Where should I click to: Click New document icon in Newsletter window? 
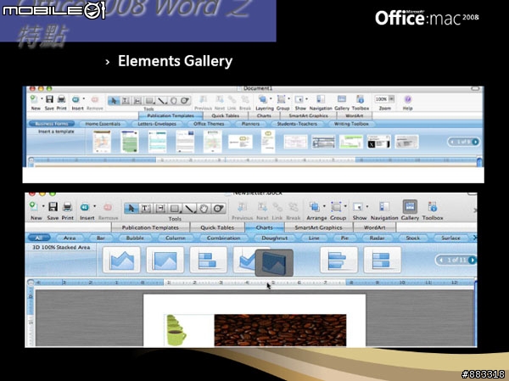(34, 207)
